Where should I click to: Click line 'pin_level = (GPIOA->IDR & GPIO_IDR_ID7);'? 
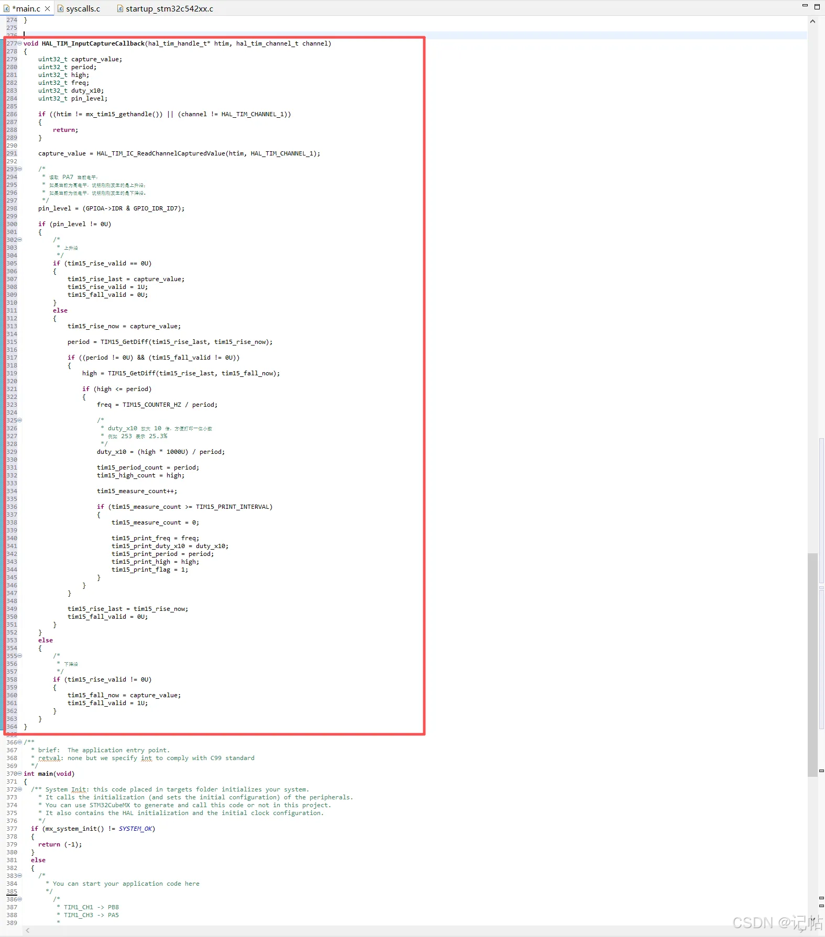tap(111, 208)
